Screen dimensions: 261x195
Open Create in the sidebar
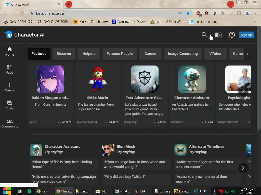tap(10, 88)
